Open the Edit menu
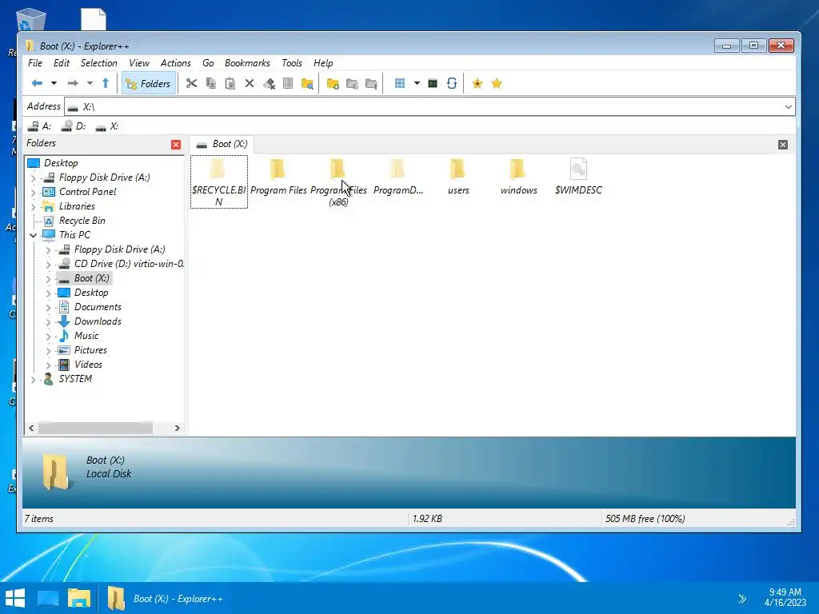 point(62,63)
